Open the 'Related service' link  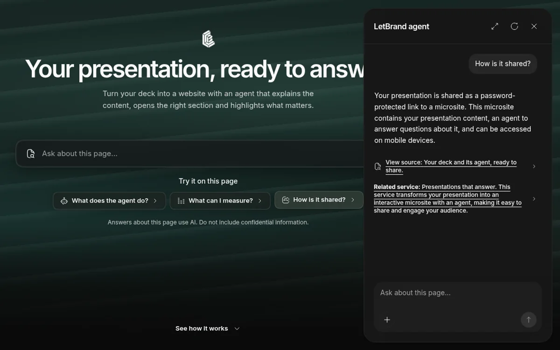(448, 199)
